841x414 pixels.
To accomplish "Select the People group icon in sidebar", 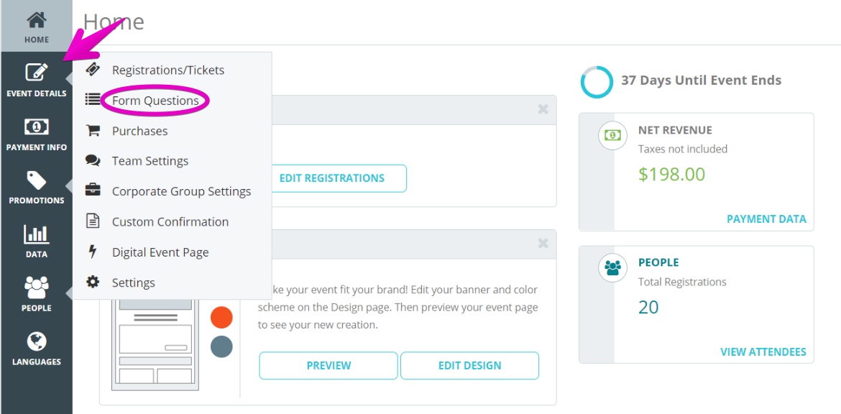I will [x=37, y=288].
